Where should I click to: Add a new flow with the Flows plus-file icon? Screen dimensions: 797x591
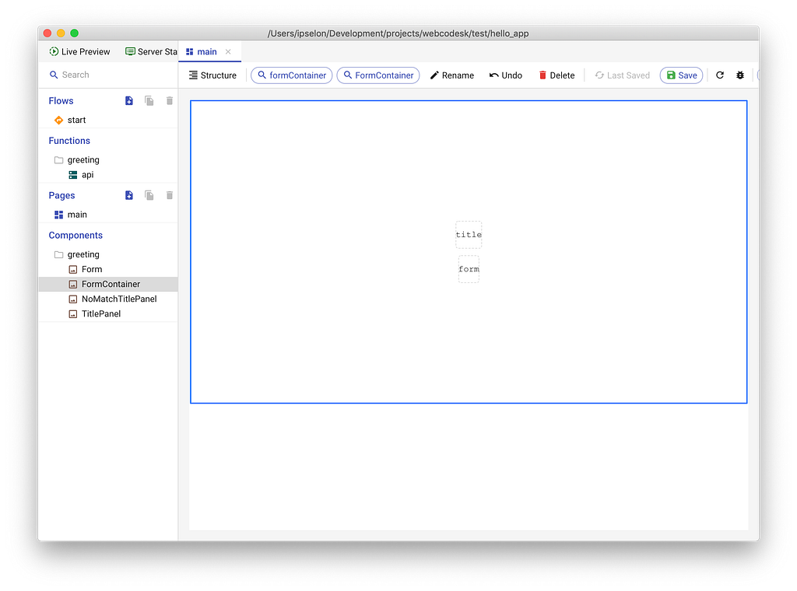[129, 101]
